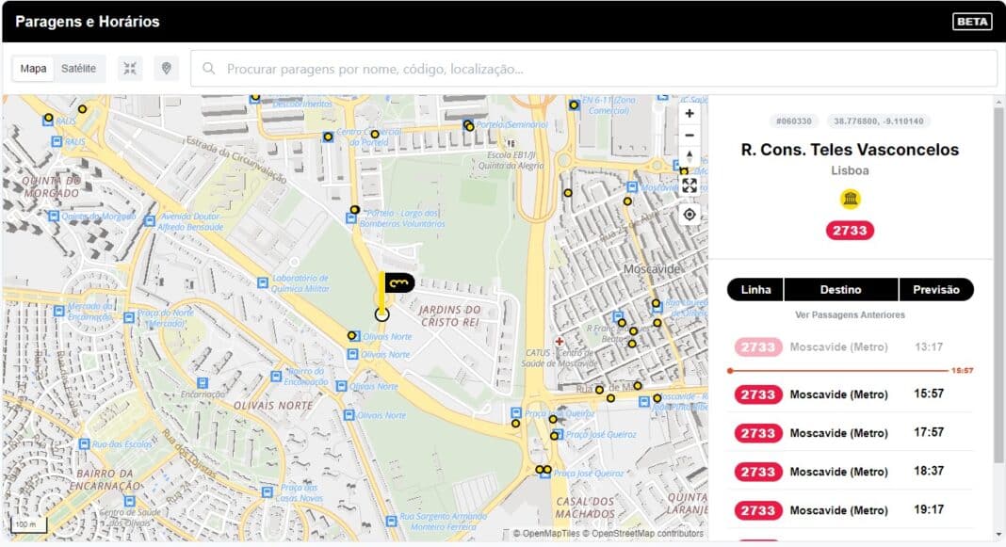Expand Ver Passagens Anteriores
The height and width of the screenshot is (547, 1006).
point(850,314)
